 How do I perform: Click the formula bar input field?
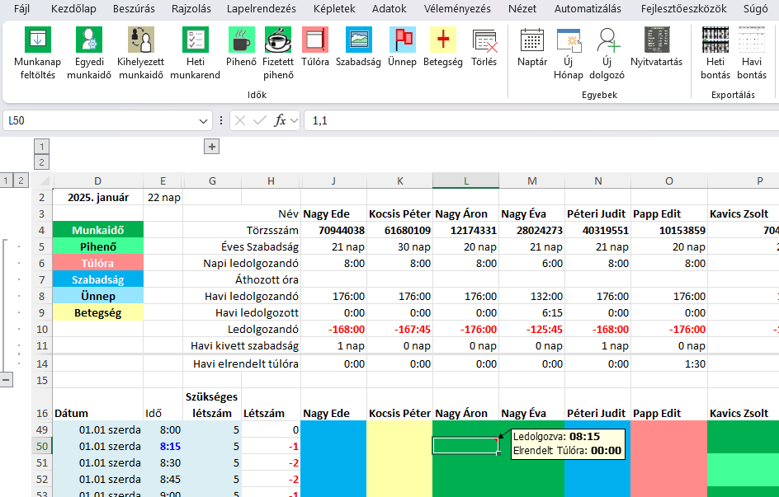(536, 121)
